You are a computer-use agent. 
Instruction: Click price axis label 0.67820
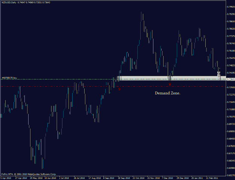point(231,146)
